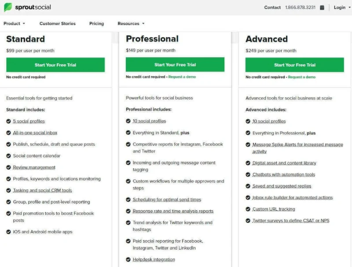This screenshot has height=267, width=352.
Task: Click checkmark icon next to 5 social profiles
Action: (9, 121)
